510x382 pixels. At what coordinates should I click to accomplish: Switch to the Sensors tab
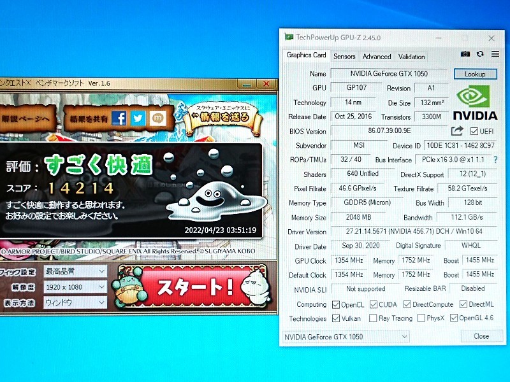344,57
